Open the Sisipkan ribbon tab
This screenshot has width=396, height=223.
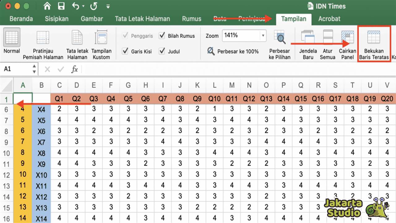pos(56,19)
